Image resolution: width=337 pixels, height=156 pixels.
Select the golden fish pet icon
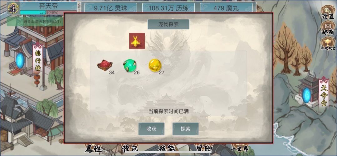click(137, 41)
